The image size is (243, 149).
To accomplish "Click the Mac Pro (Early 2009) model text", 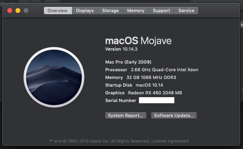I will 128,62.
